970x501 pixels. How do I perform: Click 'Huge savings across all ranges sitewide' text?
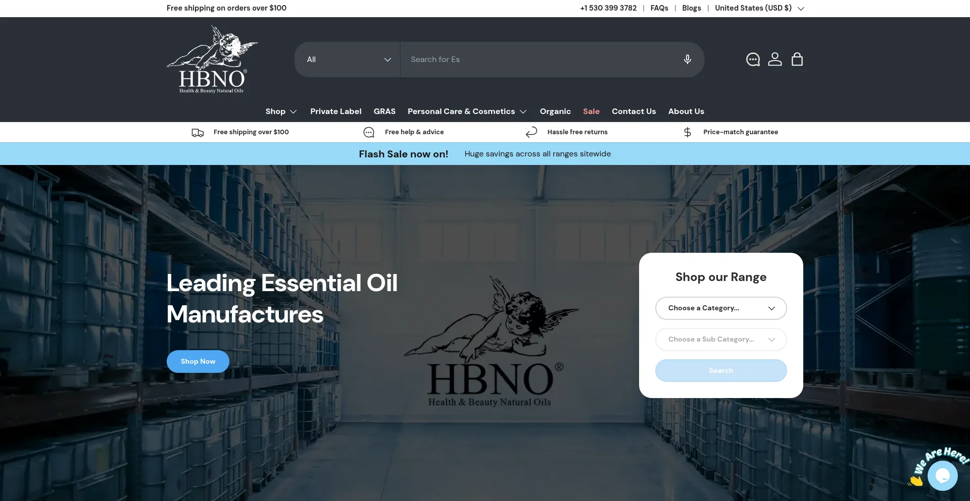538,154
